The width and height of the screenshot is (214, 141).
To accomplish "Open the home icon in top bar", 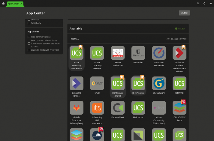I will click(x=3, y=4).
